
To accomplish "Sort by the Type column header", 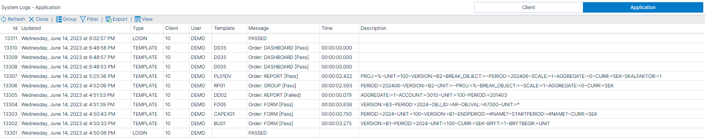I will (138, 28).
